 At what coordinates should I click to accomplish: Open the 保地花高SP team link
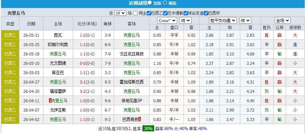click(x=131, y=101)
